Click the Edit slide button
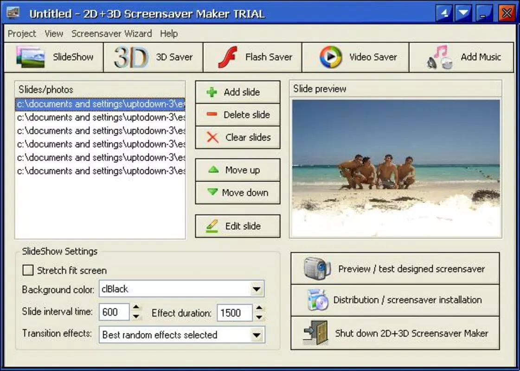 point(238,226)
